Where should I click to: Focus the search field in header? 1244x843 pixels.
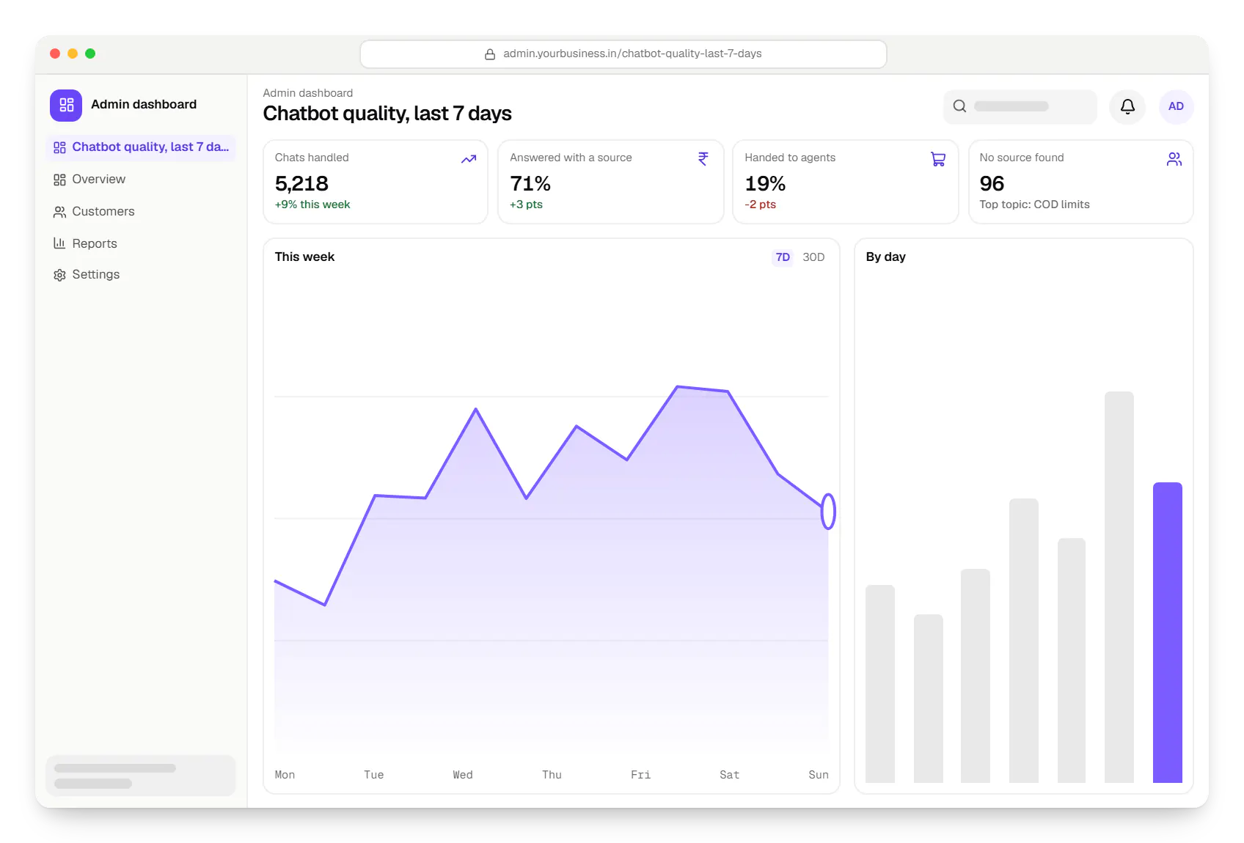point(1020,106)
